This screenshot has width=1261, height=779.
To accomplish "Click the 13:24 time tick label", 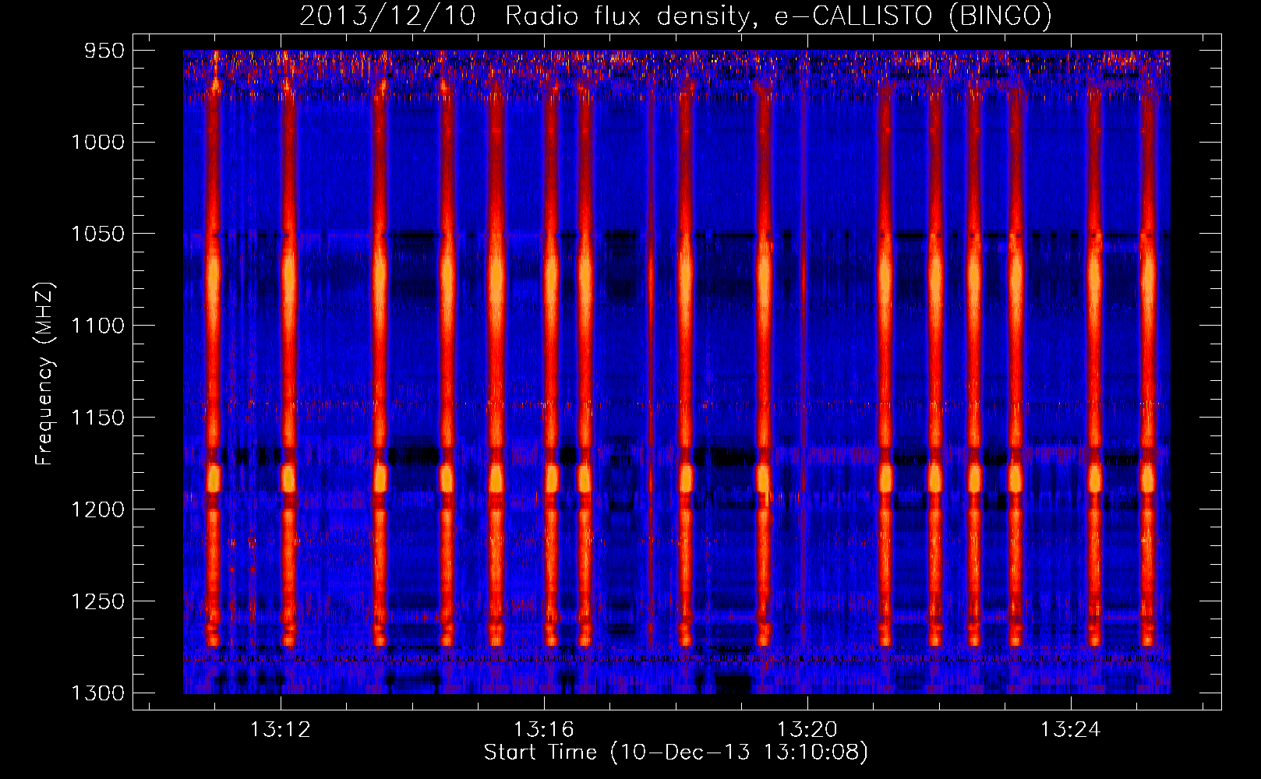I will (x=1070, y=730).
